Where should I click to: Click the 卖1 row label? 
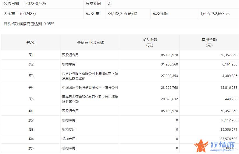point(31,111)
